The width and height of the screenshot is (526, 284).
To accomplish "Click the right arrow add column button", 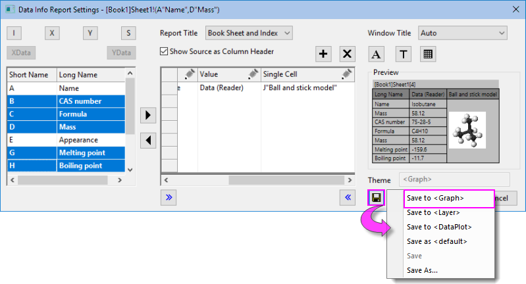I will [x=148, y=115].
